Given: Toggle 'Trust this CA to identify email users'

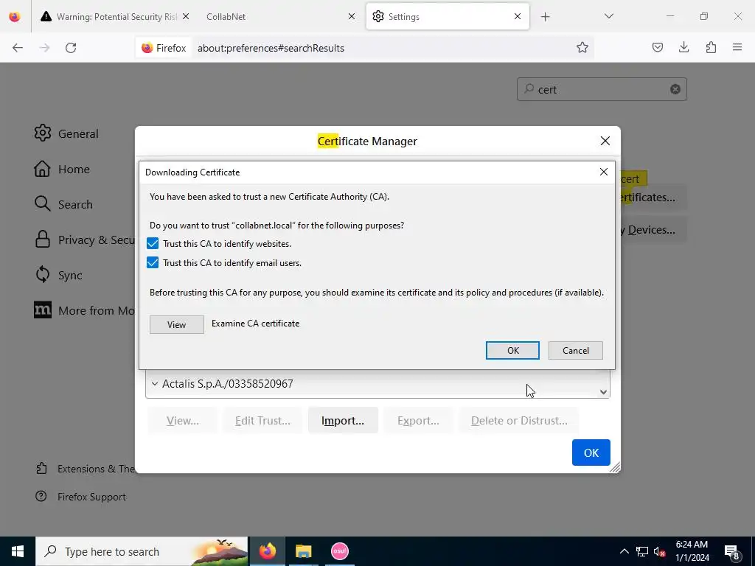Looking at the screenshot, I should (153, 263).
